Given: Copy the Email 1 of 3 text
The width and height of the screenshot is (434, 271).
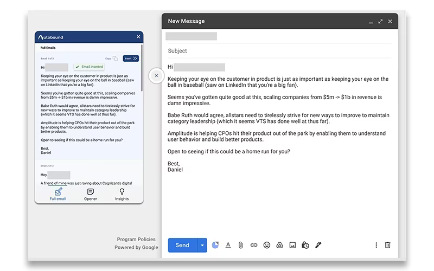Looking at the screenshot, I should click(112, 59).
